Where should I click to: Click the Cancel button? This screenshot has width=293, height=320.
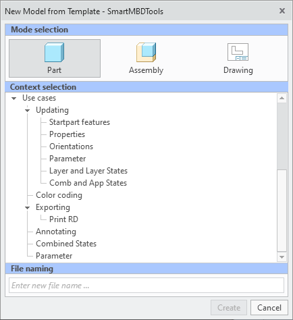[x=269, y=308]
